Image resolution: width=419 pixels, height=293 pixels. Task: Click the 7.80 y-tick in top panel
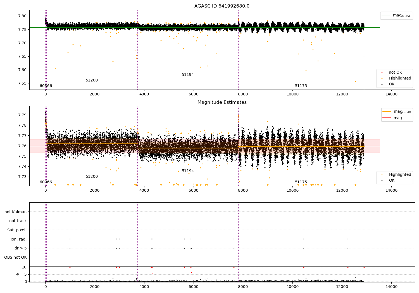[23, 16]
